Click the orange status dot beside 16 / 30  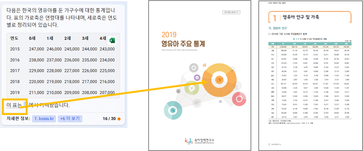pyautogui.click(x=119, y=119)
